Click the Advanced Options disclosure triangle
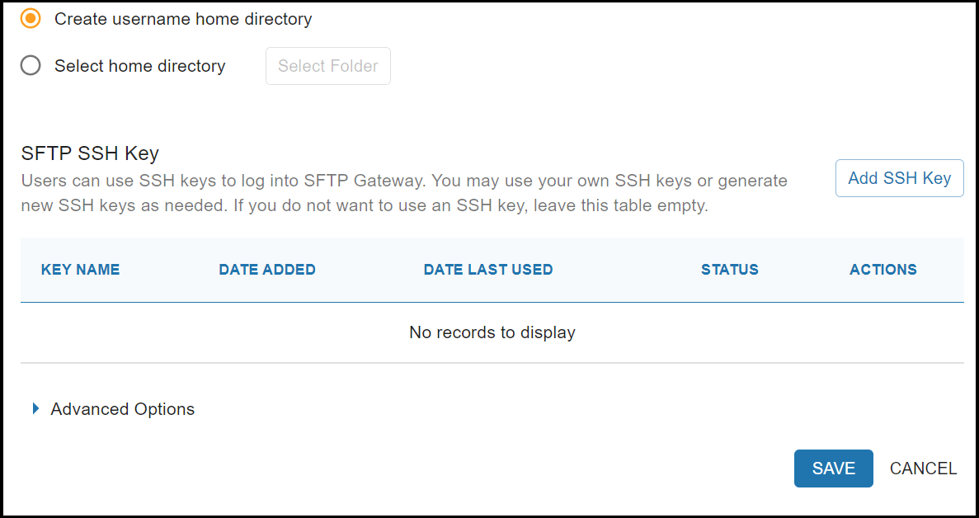The width and height of the screenshot is (979, 518). 35,407
